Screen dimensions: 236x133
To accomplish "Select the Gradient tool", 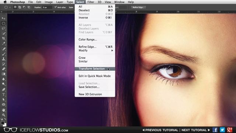I will [4, 74].
